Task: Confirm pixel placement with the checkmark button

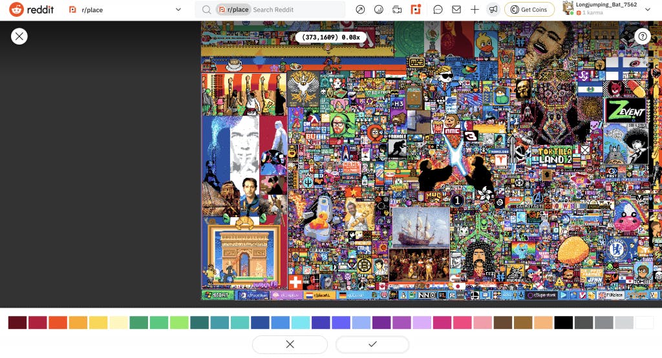Action: [372, 344]
